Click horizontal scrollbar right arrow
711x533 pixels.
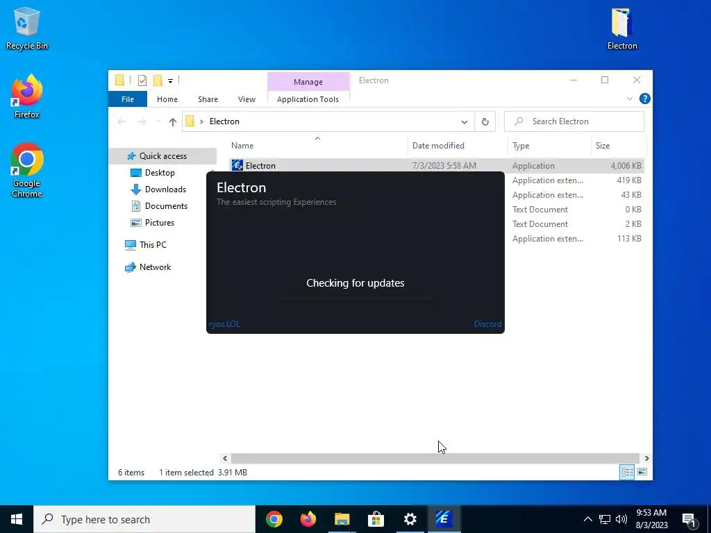tap(646, 458)
